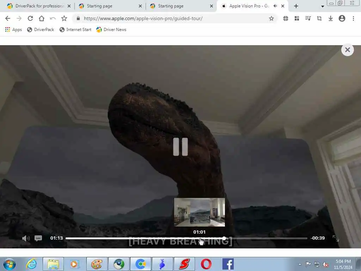This screenshot has height=271, width=361.
Task: Click the network tray icon
Action: point(317,265)
